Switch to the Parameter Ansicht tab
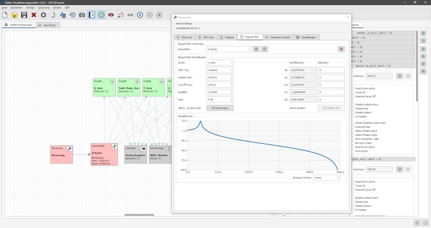 coord(277,37)
